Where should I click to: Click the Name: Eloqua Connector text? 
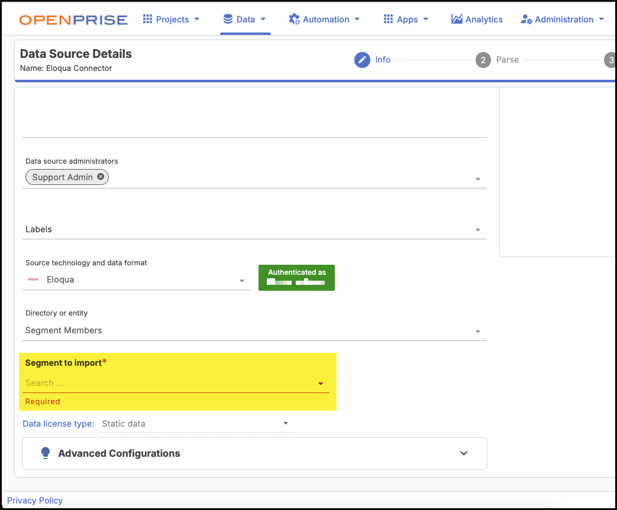click(66, 69)
